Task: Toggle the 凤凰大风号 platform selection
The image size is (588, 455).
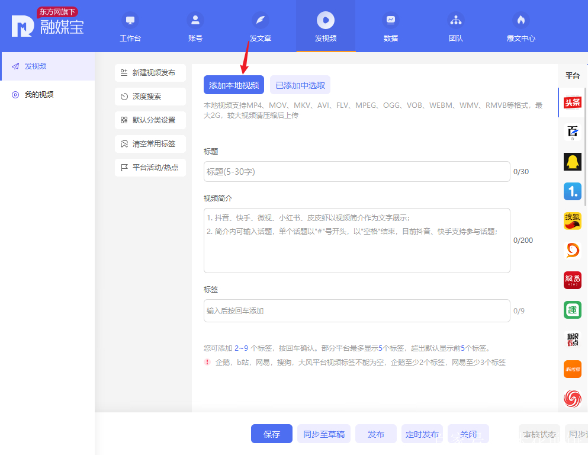Action: pyautogui.click(x=572, y=399)
